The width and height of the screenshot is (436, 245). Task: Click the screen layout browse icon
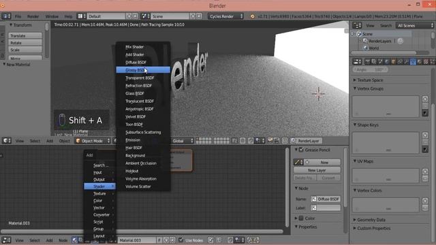coord(81,16)
